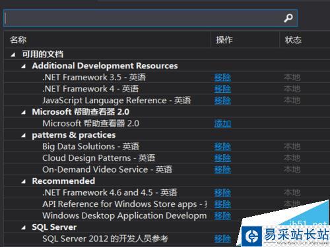Click 本地 status of On-Demand Video Service

pyautogui.click(x=292, y=170)
